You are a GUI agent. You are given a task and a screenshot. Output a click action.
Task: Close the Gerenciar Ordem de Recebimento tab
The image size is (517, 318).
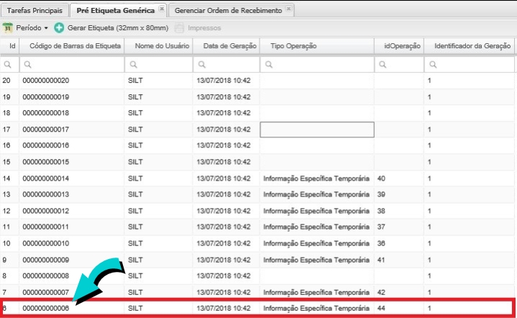[x=288, y=9]
